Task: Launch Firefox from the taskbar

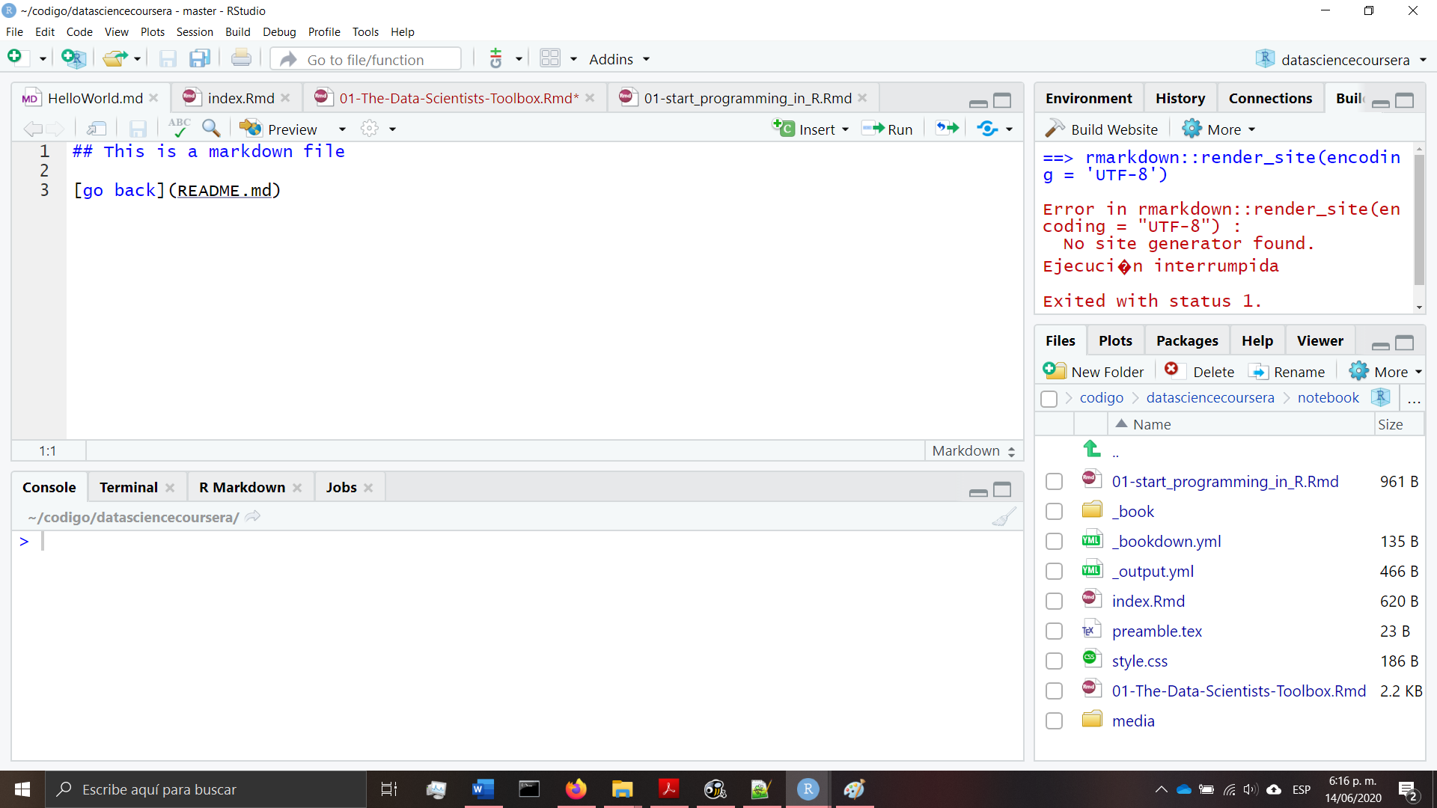Action: click(x=576, y=789)
